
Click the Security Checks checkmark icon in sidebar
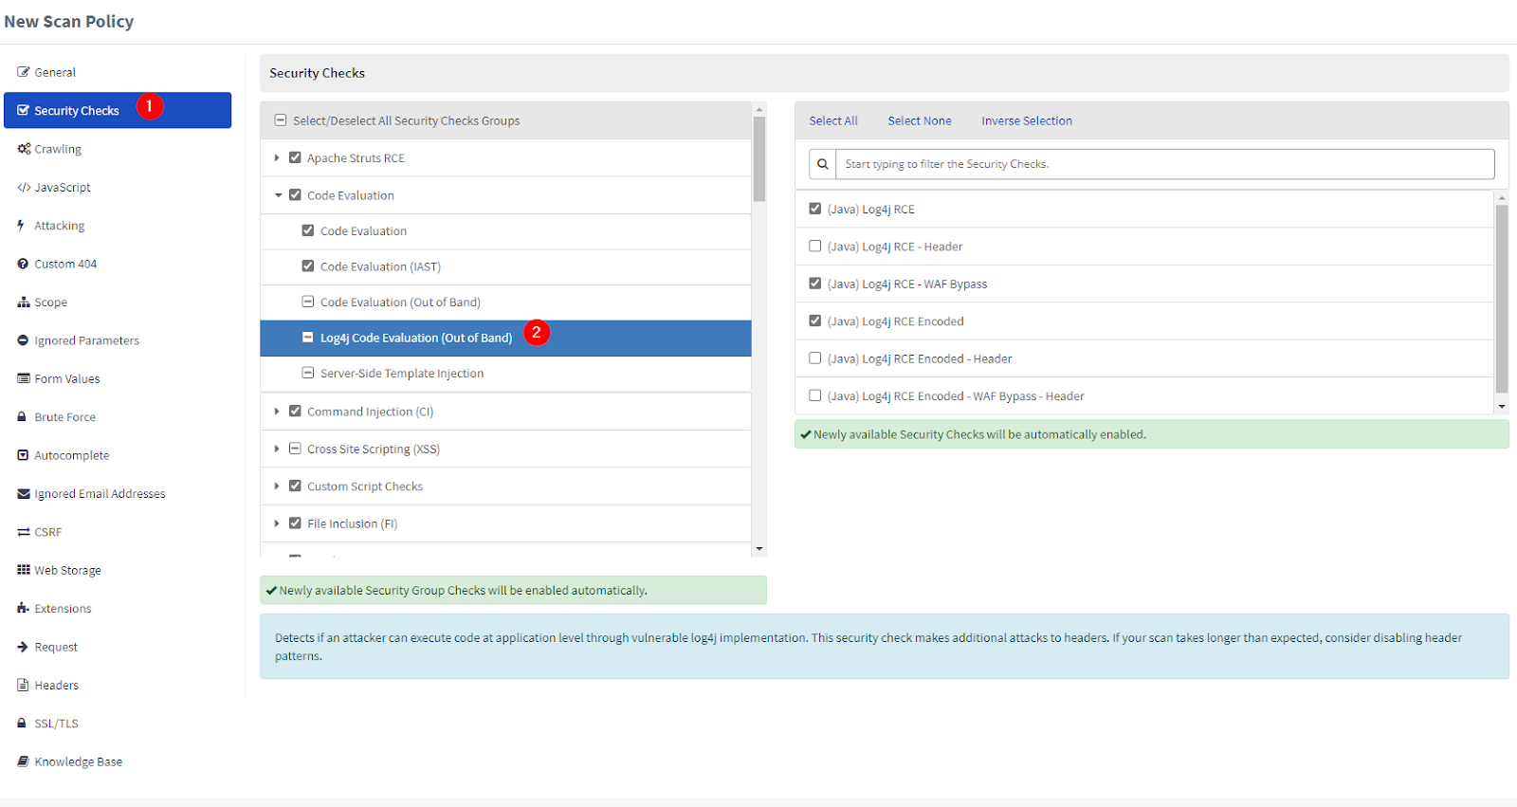pos(24,110)
